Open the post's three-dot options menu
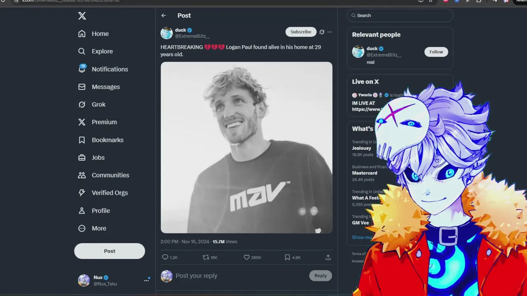Viewport: 527px width, 296px height. pyautogui.click(x=329, y=32)
